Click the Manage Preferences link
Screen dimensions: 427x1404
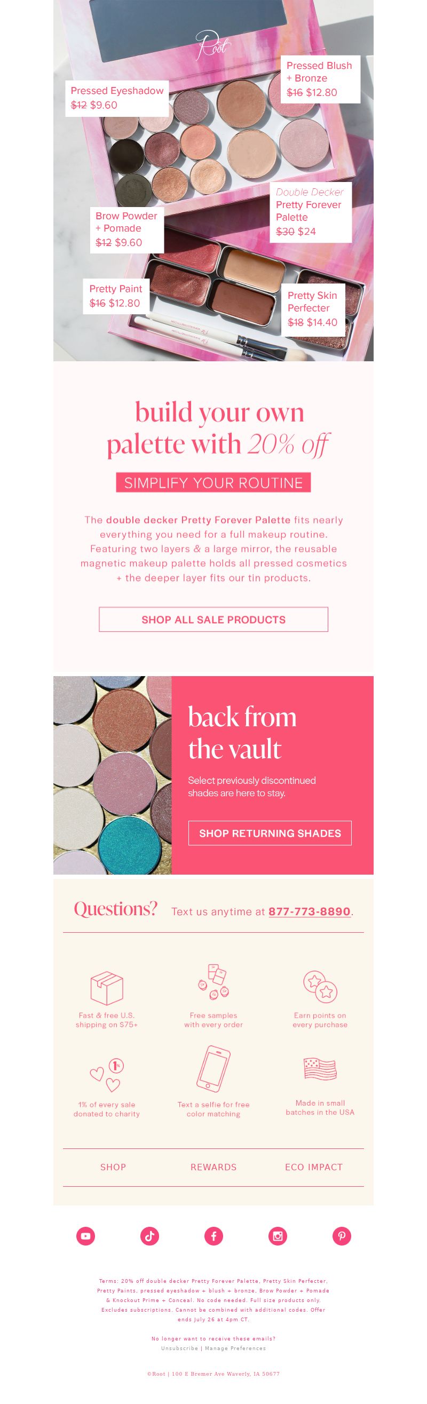pos(235,1348)
